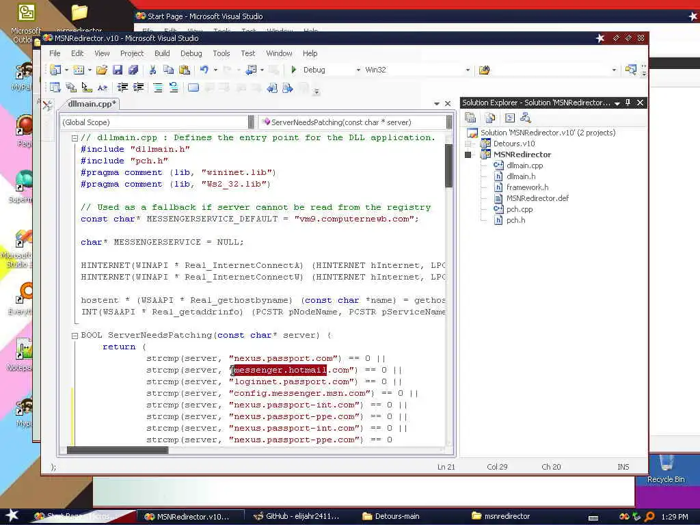
Task: Close the dllmain.cpp document tab
Action: pyautogui.click(x=448, y=104)
